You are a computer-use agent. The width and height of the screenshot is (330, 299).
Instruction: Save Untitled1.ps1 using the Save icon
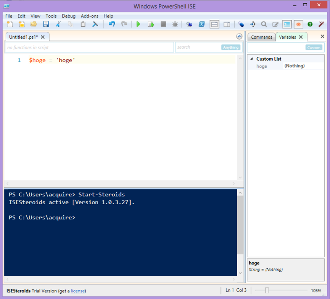46,24
